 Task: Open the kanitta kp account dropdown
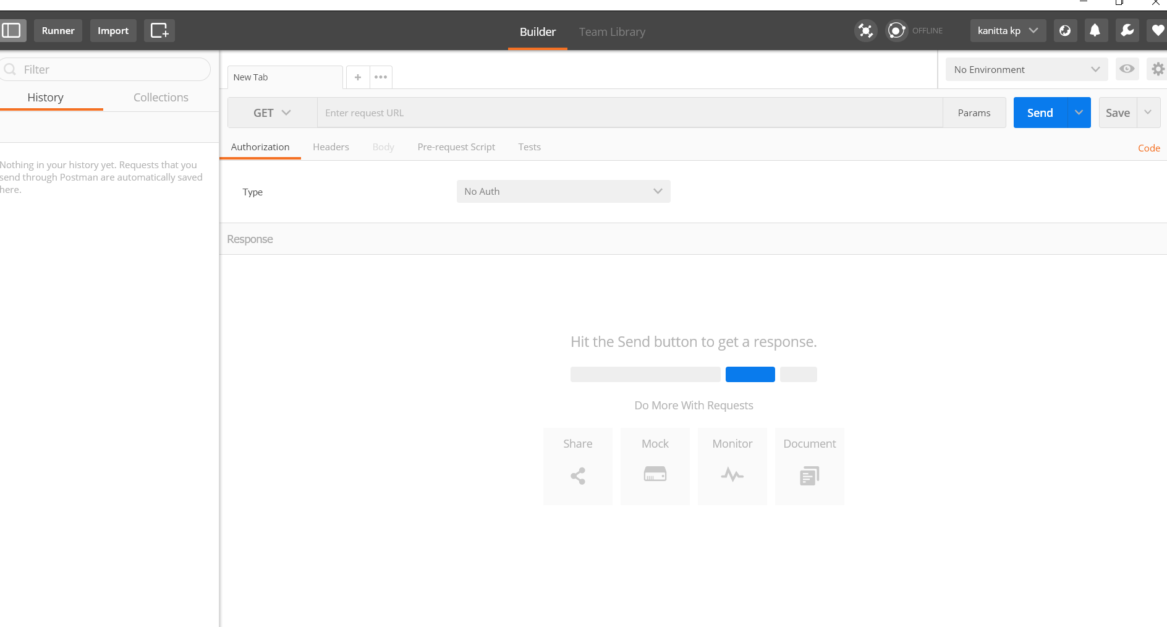[x=1008, y=30]
